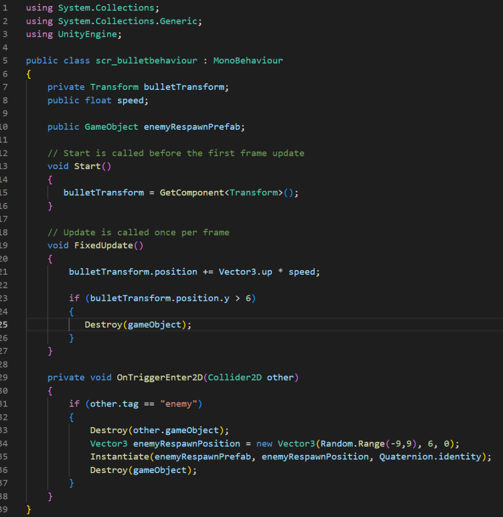Image resolution: width=503 pixels, height=517 pixels.
Task: Click the Start method name
Action: (x=87, y=166)
